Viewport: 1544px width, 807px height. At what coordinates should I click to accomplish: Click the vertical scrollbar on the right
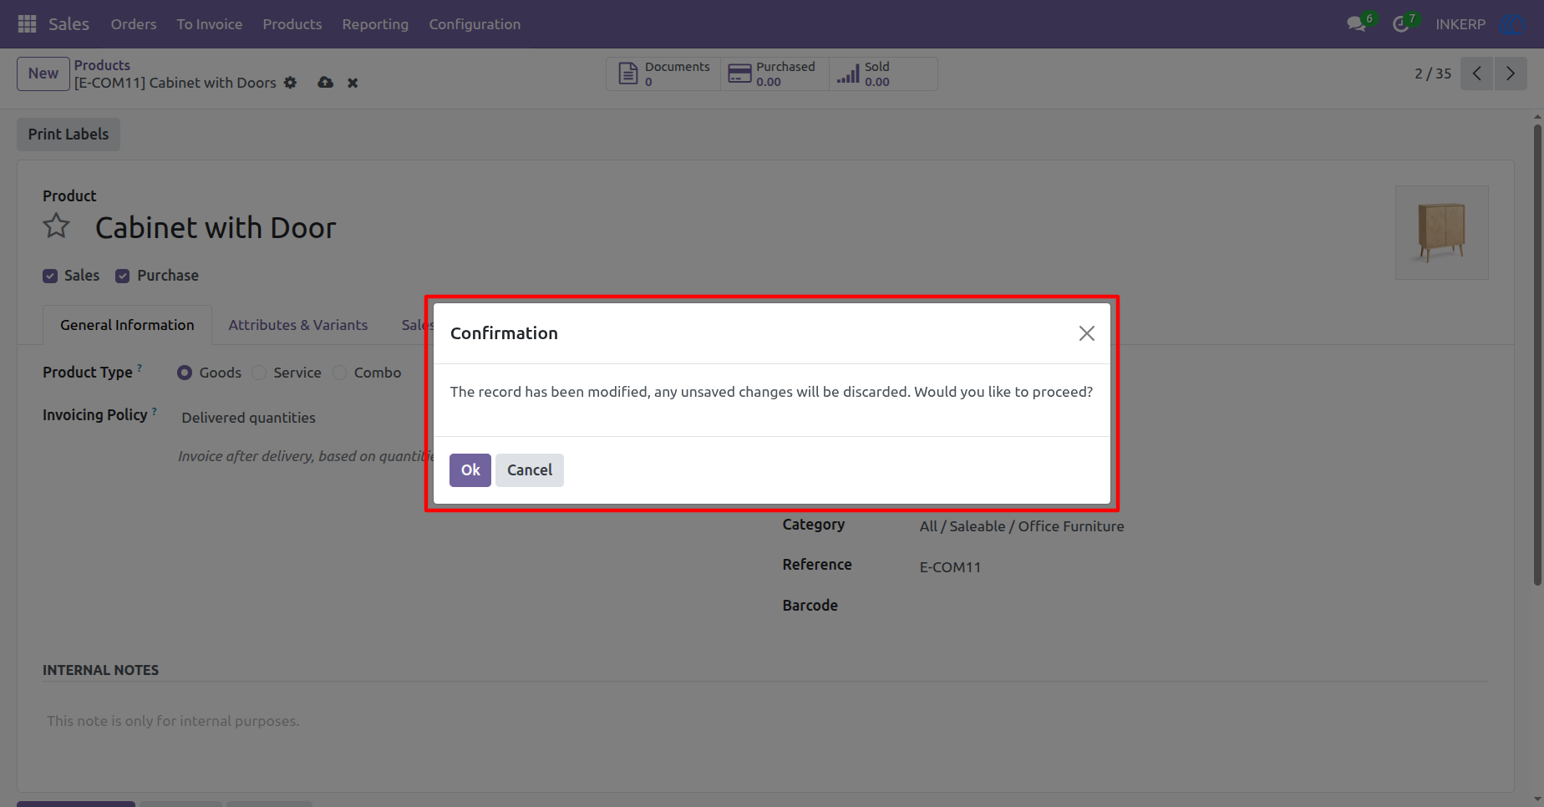click(x=1537, y=355)
